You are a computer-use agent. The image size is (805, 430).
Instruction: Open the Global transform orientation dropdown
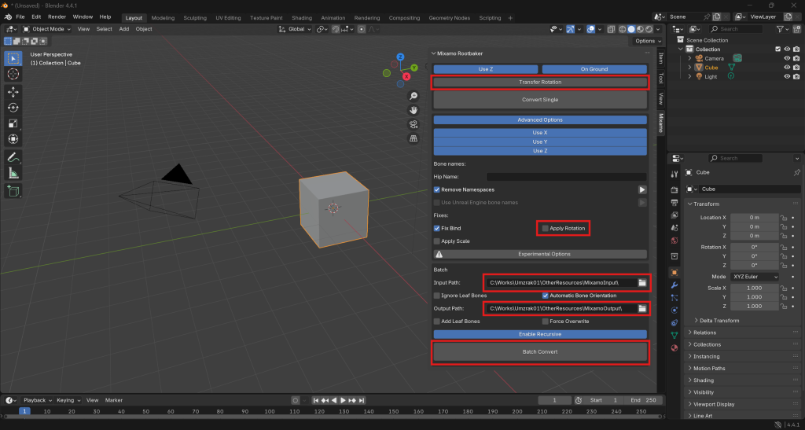click(296, 29)
